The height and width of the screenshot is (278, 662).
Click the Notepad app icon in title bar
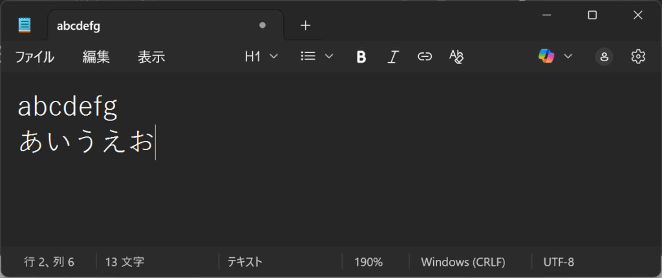pos(25,25)
